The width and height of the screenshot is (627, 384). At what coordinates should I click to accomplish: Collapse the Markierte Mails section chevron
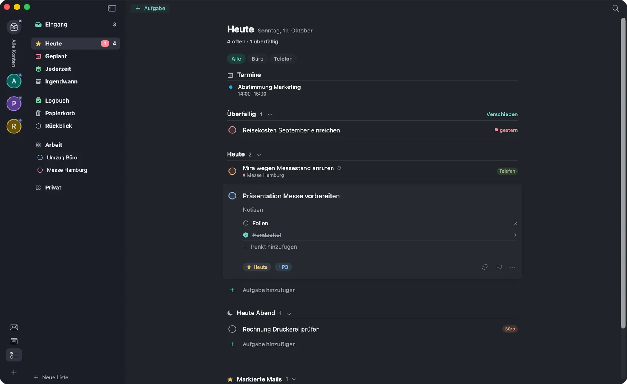294,379
